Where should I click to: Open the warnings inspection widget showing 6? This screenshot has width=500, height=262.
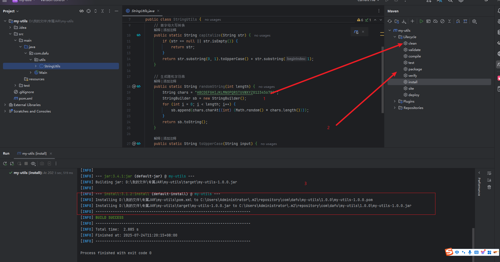pyautogui.click(x=360, y=20)
